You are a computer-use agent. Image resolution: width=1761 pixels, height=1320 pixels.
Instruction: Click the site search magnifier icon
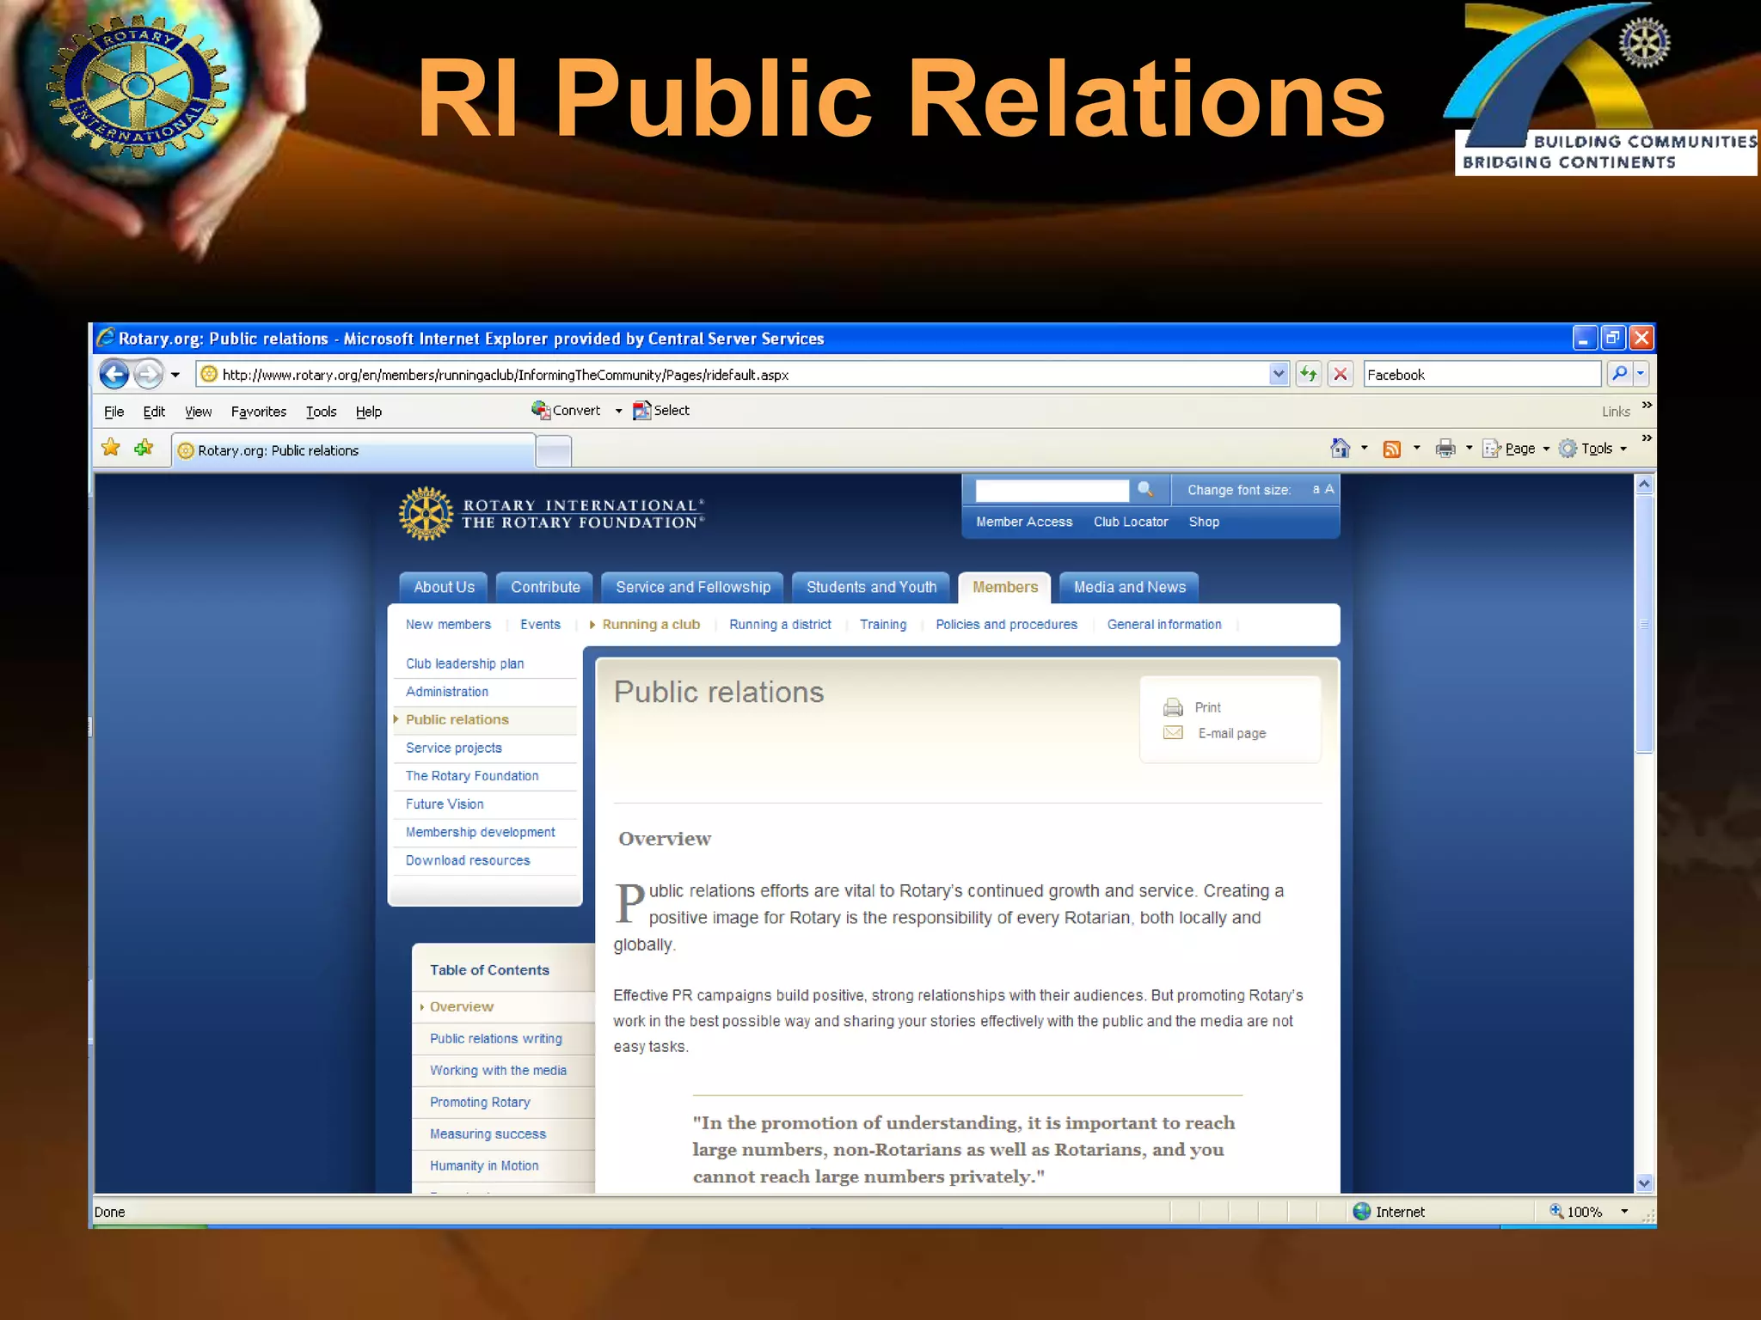[x=1145, y=489]
